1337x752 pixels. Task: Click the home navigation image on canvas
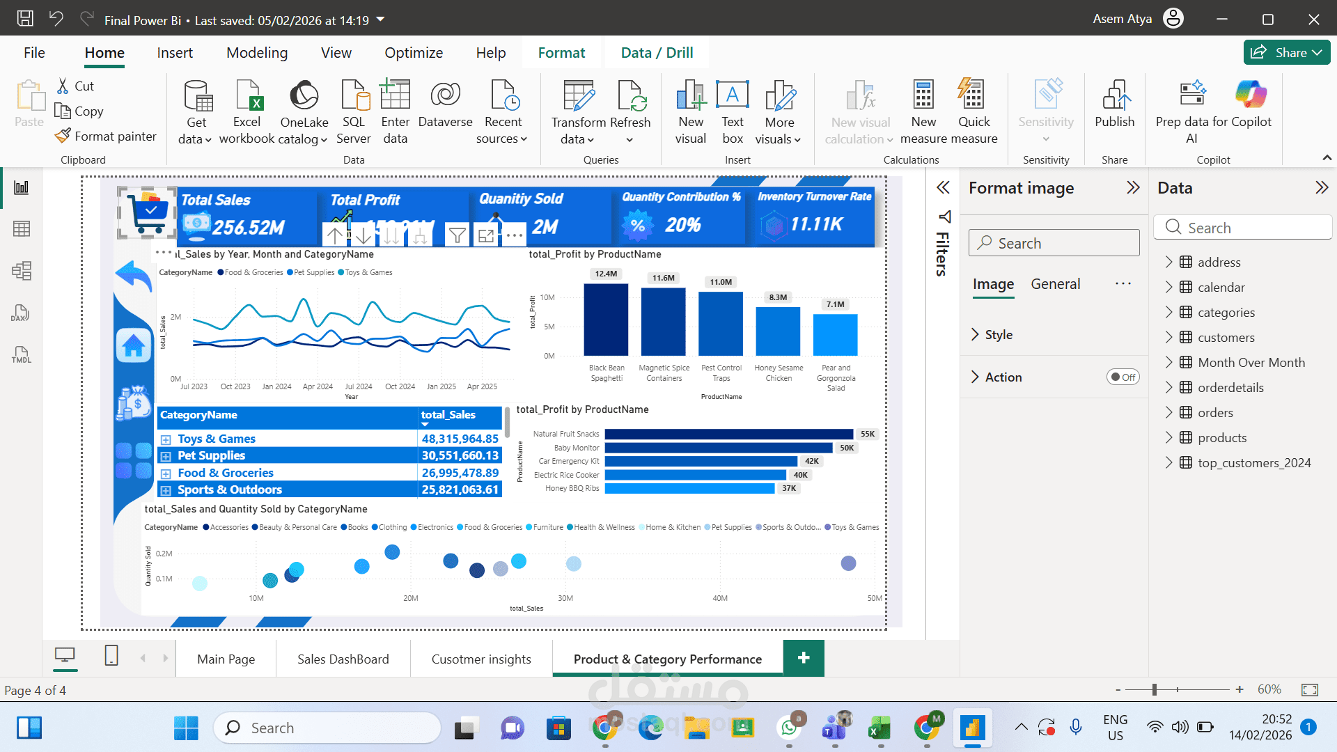[134, 345]
